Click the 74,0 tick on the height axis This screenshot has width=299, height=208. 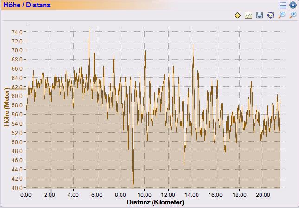(17, 32)
